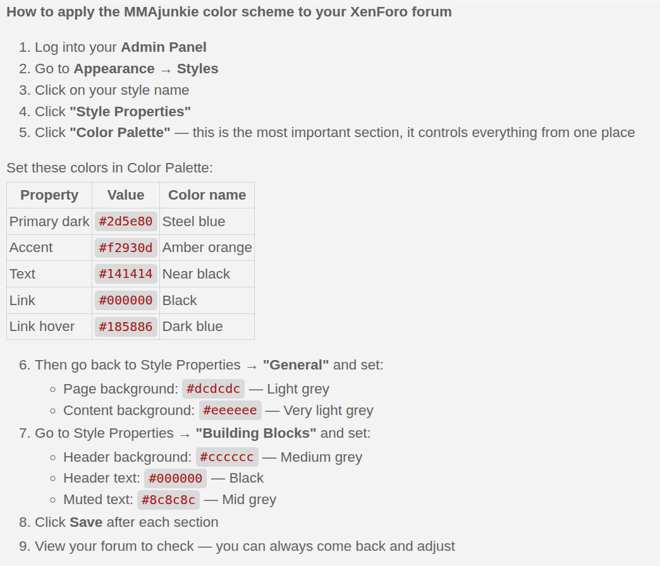
Task: Click the 'Mid grey' description
Action: tap(249, 500)
